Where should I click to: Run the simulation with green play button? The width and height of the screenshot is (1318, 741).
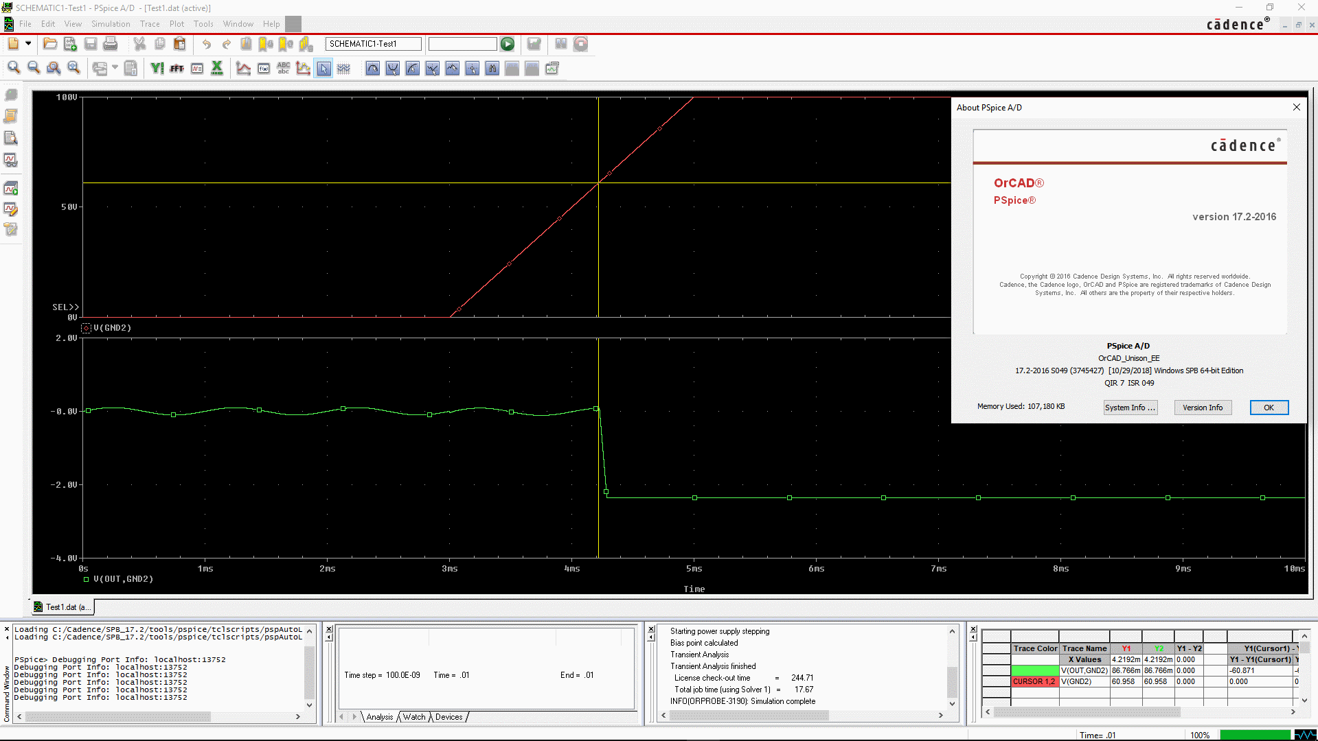tap(507, 44)
